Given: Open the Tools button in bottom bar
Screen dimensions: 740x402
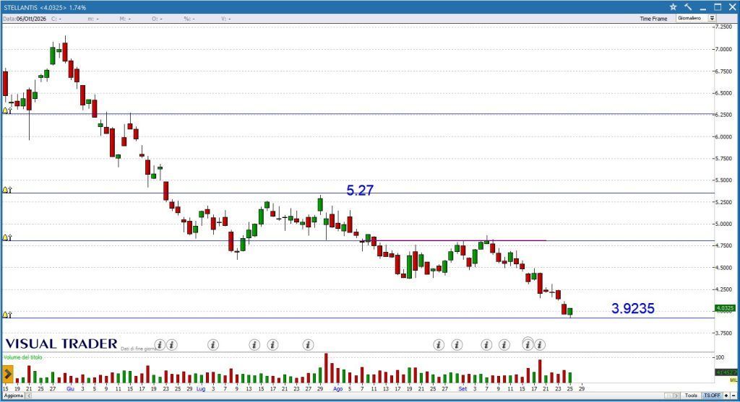Looking at the screenshot, I should point(691,396).
